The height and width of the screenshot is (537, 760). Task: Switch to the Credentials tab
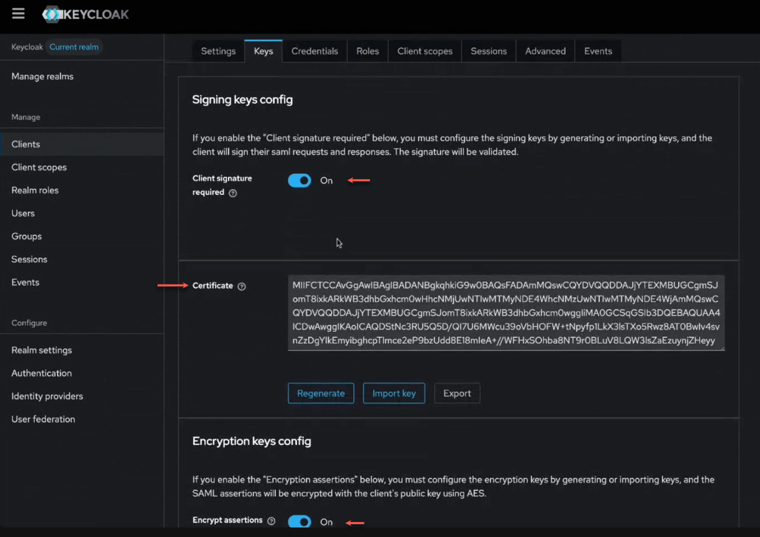[x=314, y=51]
